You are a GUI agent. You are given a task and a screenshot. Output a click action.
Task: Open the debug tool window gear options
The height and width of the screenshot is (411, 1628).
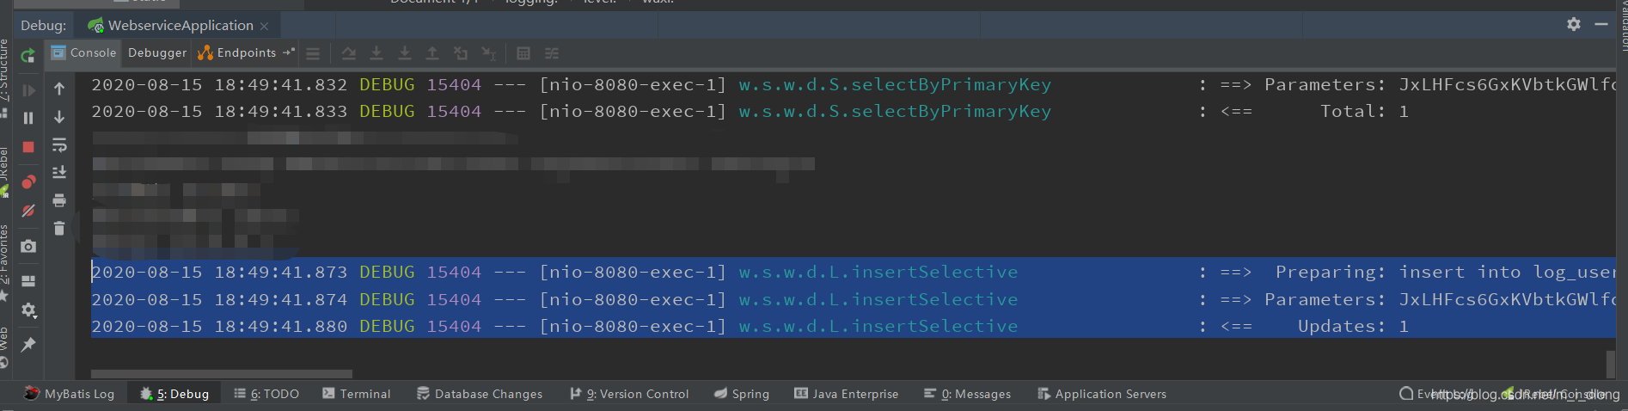pyautogui.click(x=1574, y=24)
